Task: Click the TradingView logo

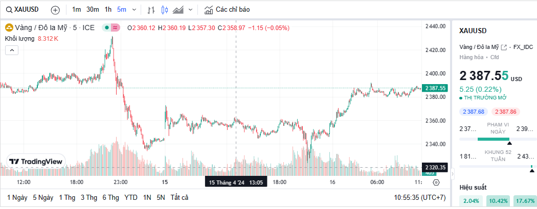Action: pyautogui.click(x=36, y=161)
